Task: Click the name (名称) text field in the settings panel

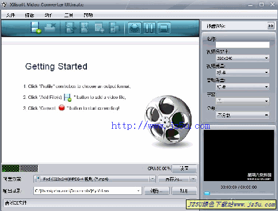Action: 242,45
